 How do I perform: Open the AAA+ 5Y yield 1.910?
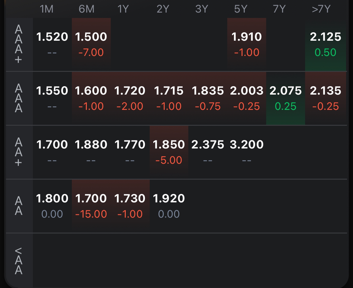[247, 44]
